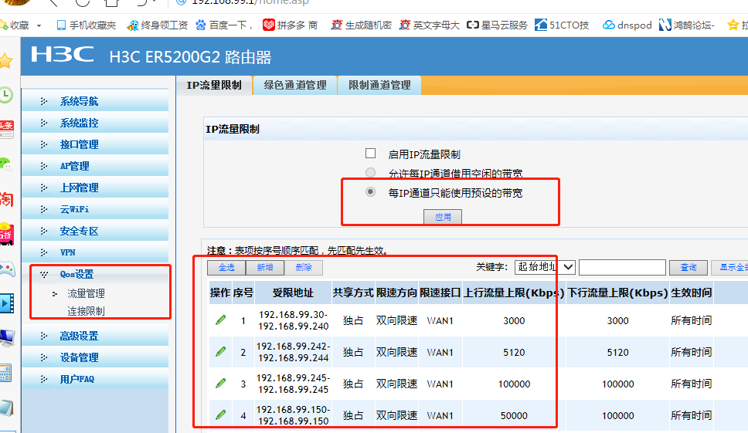Open 英文字母大 bookmark
This screenshot has height=433, width=748.
click(430, 25)
